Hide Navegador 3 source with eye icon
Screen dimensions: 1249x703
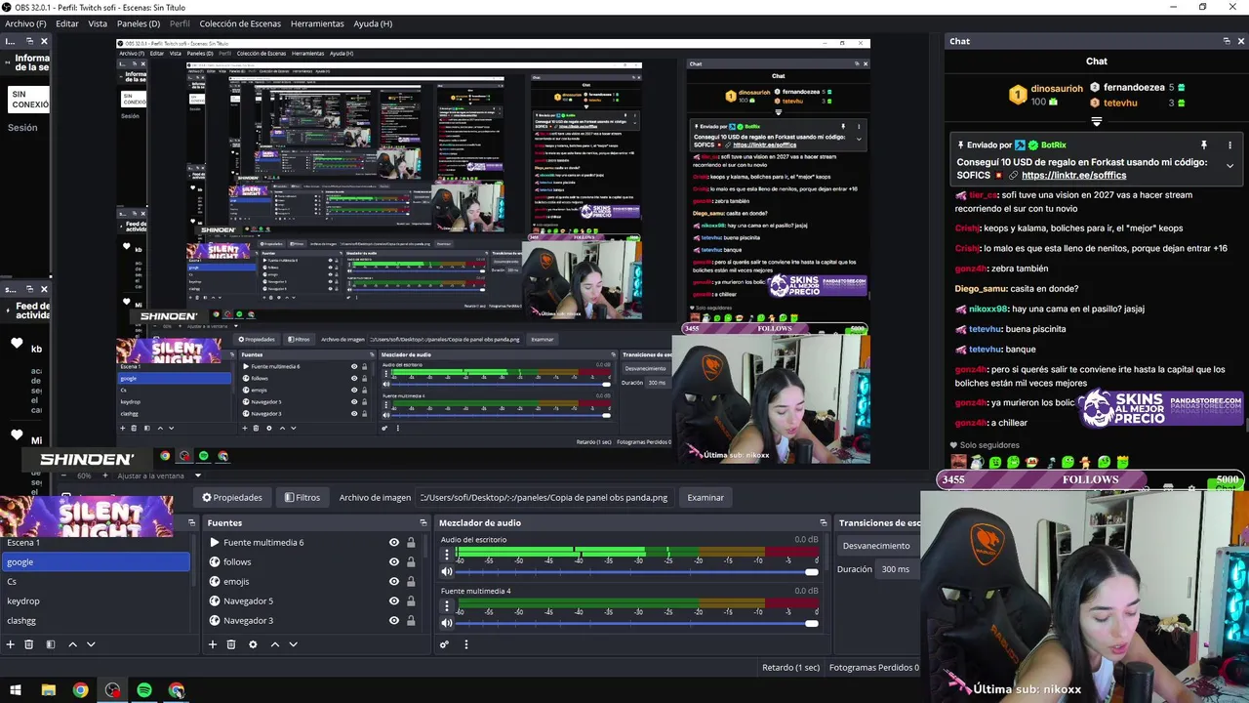point(394,621)
